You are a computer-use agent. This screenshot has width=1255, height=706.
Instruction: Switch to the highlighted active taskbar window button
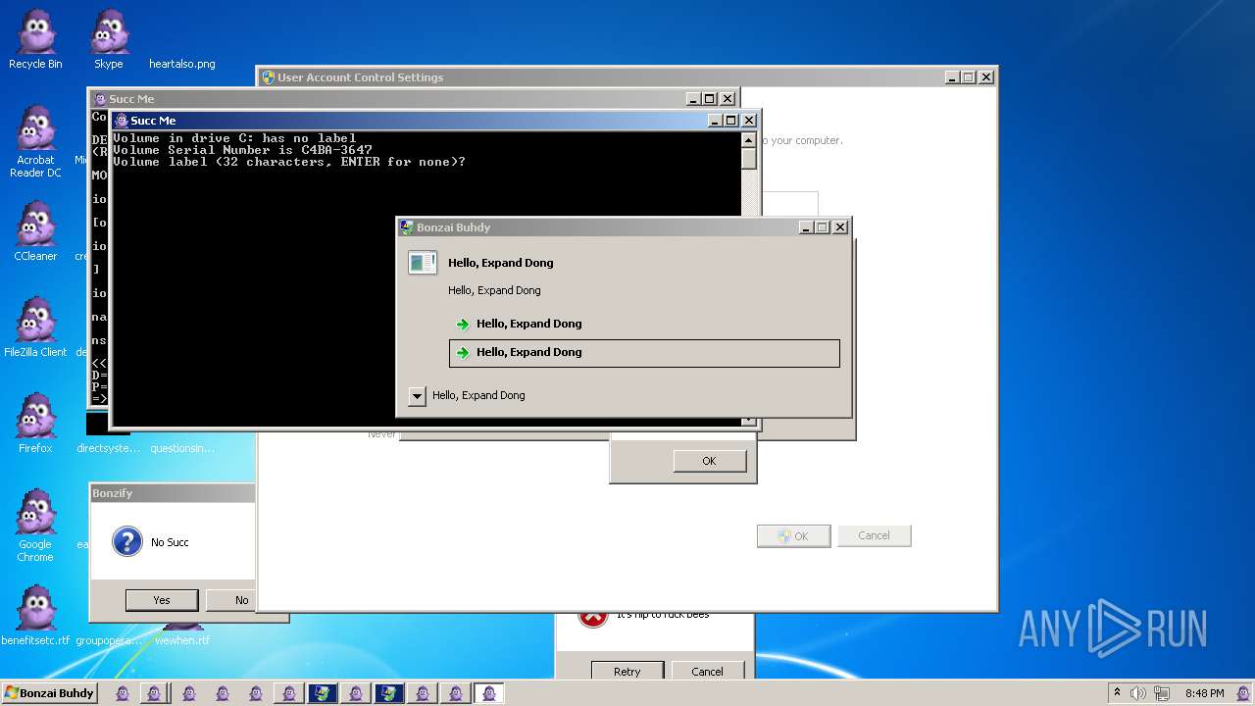coord(489,693)
